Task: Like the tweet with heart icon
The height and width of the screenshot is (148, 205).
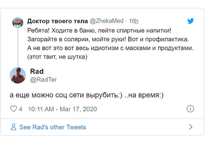Action: coord(13,109)
